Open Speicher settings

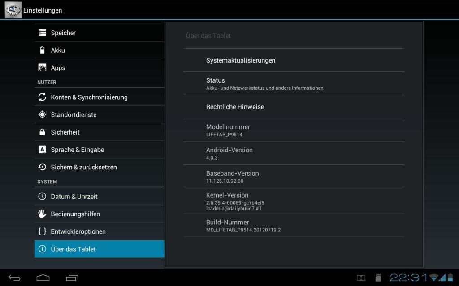click(x=99, y=33)
